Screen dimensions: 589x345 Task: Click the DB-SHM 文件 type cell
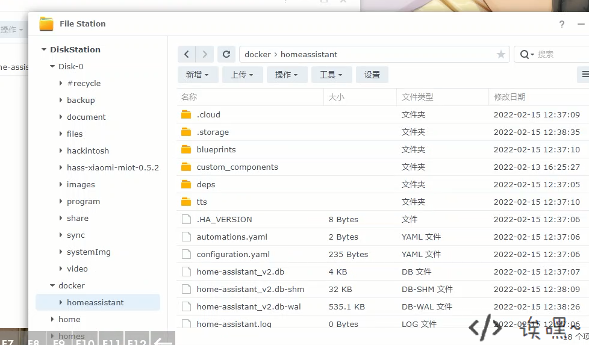427,289
